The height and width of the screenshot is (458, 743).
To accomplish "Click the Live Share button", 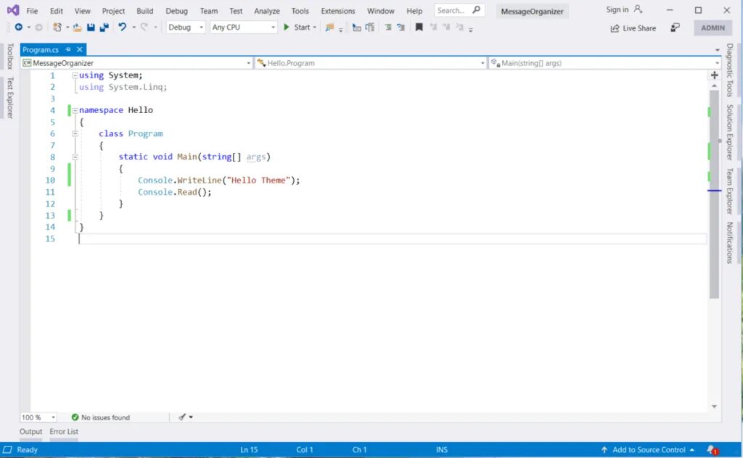I will 633,28.
